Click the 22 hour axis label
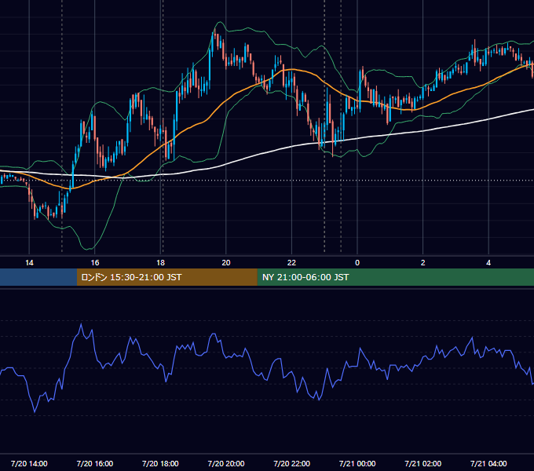 pyautogui.click(x=291, y=263)
